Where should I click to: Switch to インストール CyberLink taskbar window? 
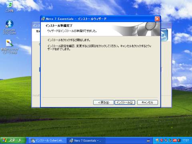[47, 140]
